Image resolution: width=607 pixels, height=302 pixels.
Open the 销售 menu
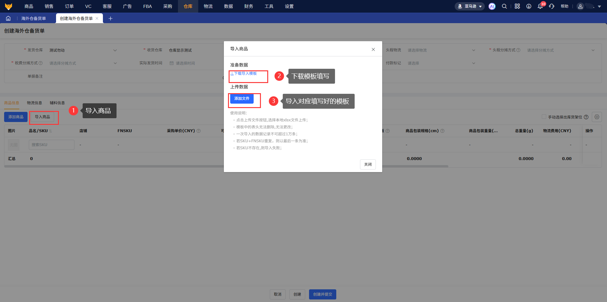(x=49, y=6)
